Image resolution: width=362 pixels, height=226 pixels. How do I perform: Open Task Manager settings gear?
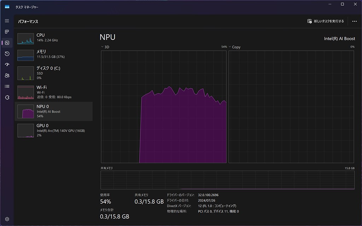[7, 219]
